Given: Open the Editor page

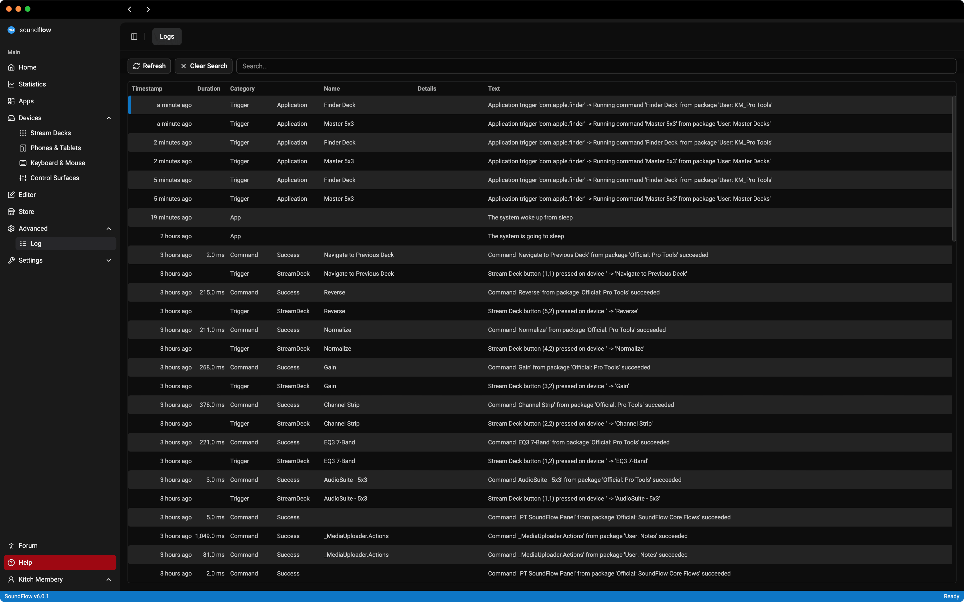Looking at the screenshot, I should tap(27, 195).
